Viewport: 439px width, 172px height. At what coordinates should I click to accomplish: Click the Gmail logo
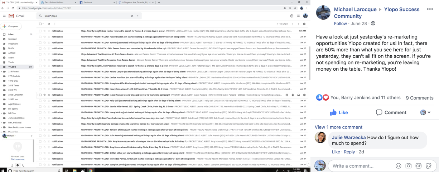pos(16,16)
